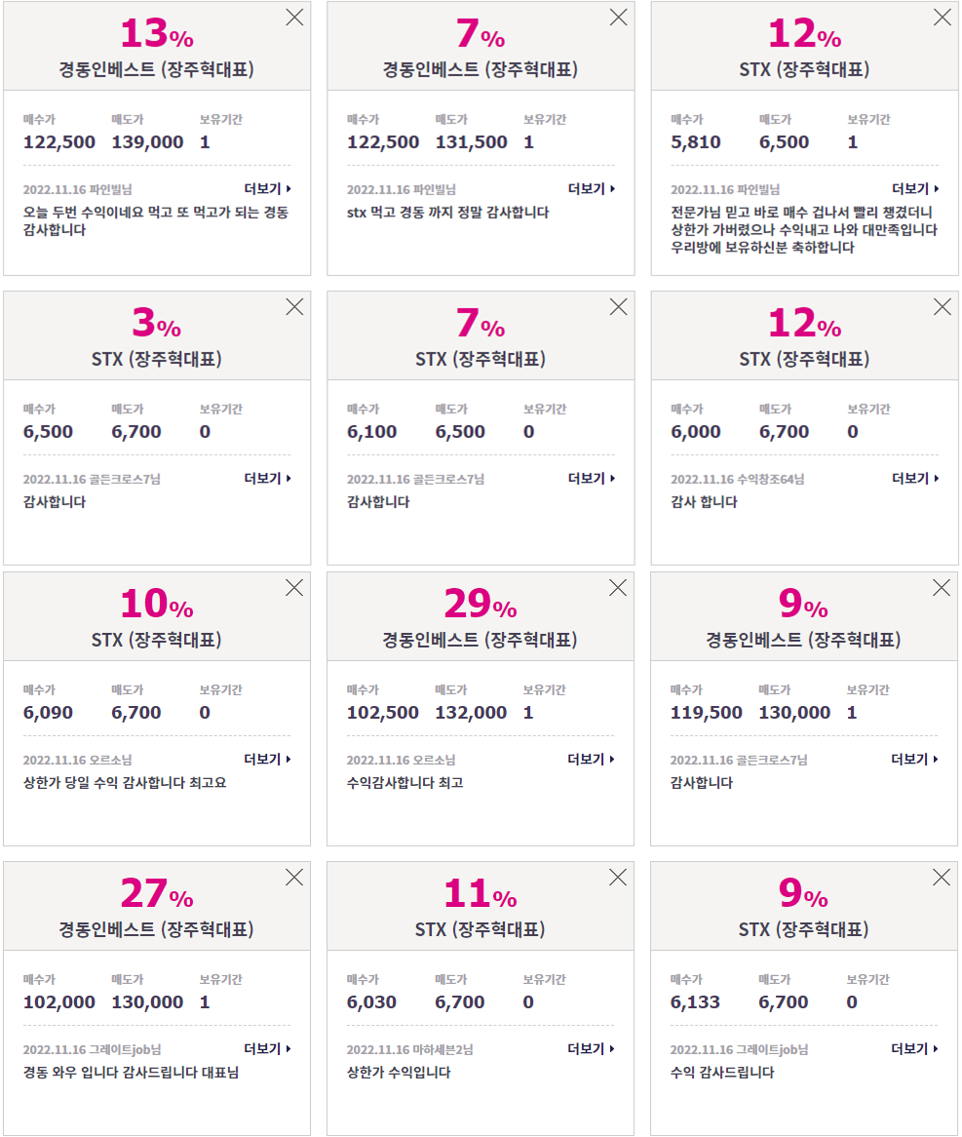Close the 경동인베스트 card with 119,500 buy price

tap(941, 587)
